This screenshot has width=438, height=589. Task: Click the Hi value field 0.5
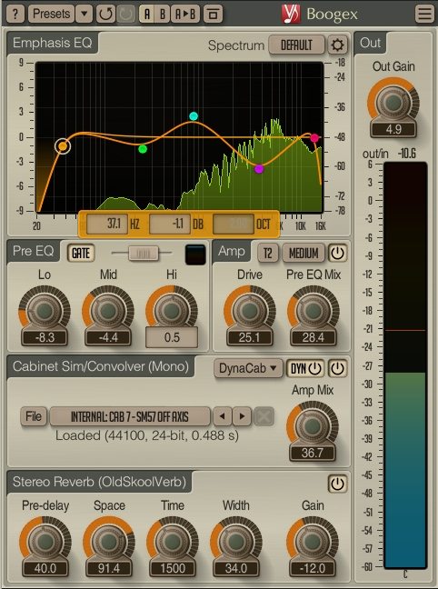[x=172, y=337]
